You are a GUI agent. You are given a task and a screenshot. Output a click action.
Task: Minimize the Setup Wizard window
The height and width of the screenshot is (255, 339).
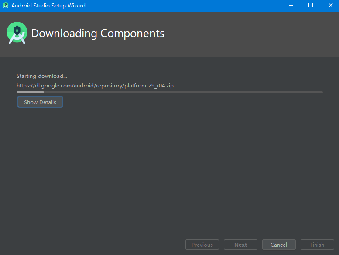291,5
